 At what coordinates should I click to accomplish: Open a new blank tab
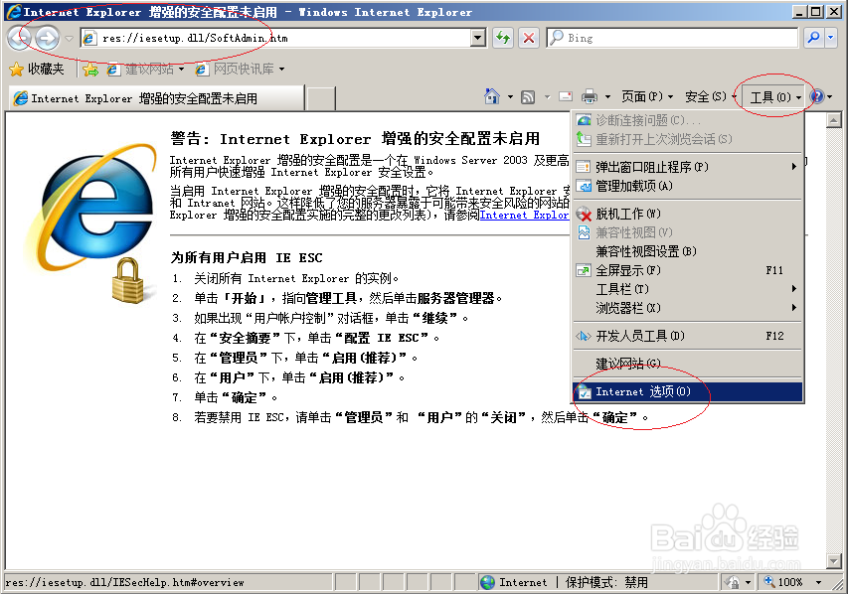tap(321, 98)
